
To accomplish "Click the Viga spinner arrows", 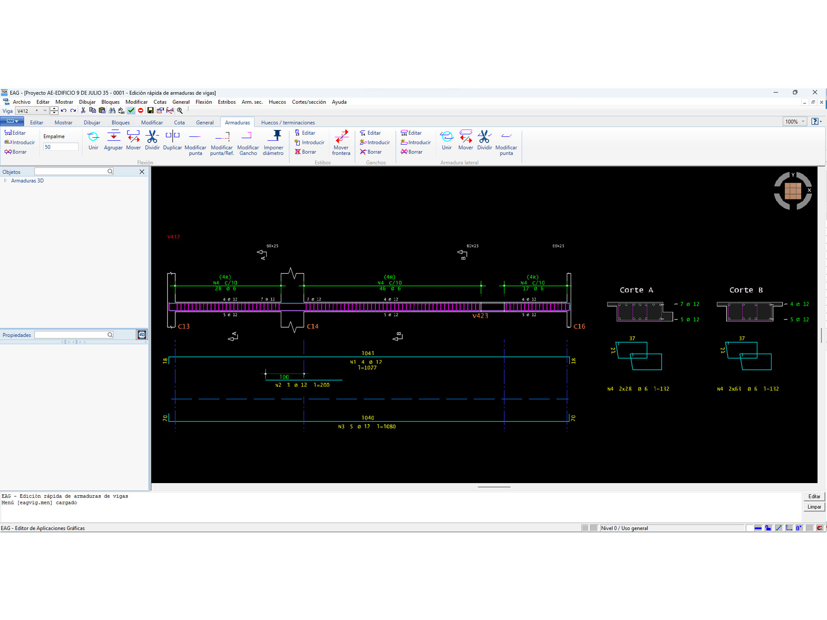I will pyautogui.click(x=54, y=111).
